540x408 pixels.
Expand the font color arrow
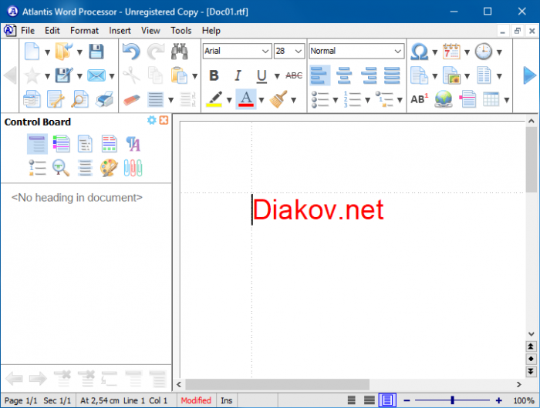[x=262, y=100]
